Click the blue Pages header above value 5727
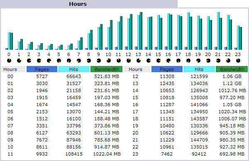Screen dimensions: 249x161 click(x=42, y=69)
